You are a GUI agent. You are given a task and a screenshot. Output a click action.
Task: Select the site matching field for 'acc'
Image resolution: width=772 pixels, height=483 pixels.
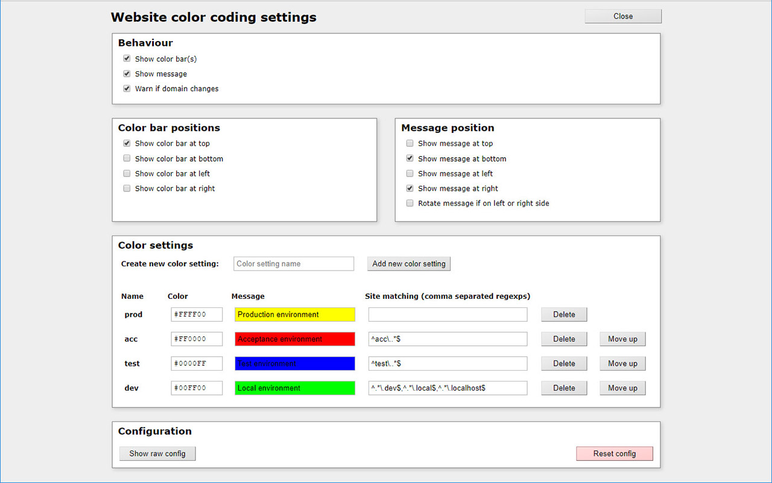447,339
